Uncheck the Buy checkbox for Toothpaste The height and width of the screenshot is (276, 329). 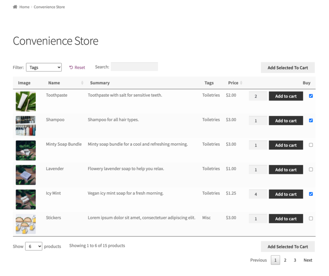tap(311, 96)
